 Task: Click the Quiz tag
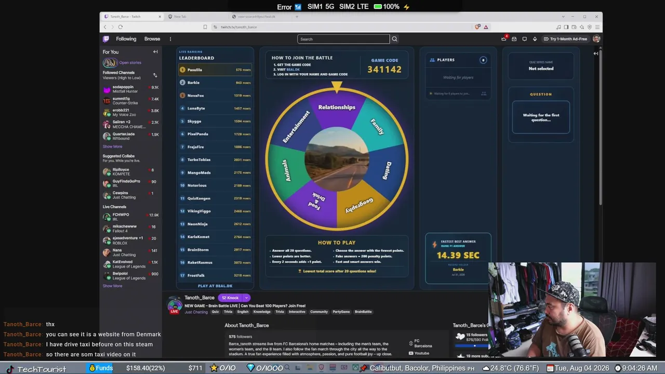215,312
